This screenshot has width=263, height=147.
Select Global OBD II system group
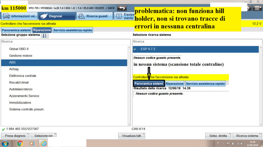[64, 49]
